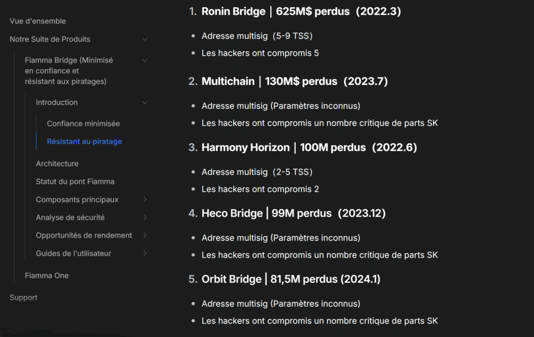
Task: Expand the Opportunités de rendement chevron
Action: pos(145,235)
